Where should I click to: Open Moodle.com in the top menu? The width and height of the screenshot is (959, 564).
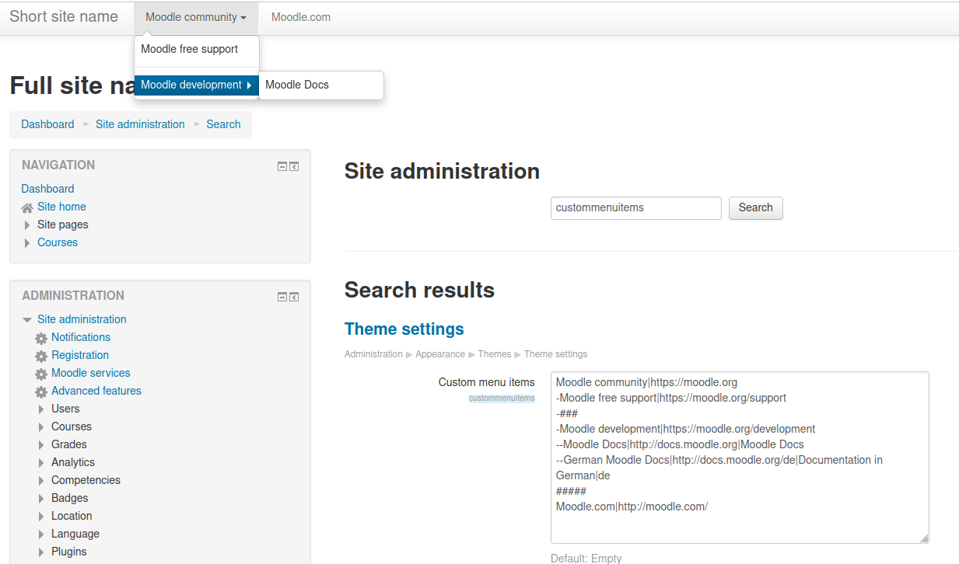(x=301, y=17)
